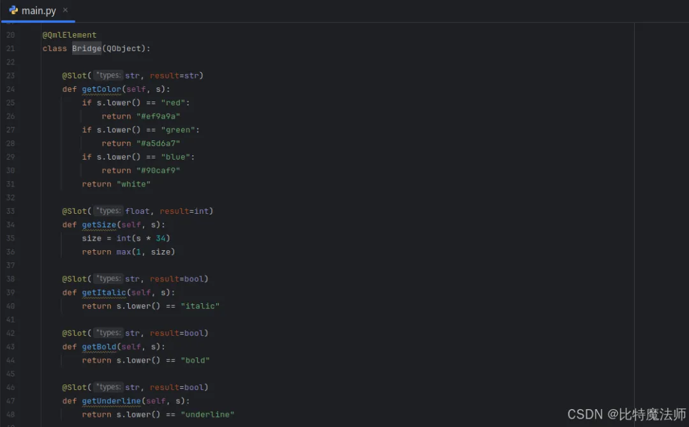The height and width of the screenshot is (427, 689).
Task: Click result=bool on line 38
Action: 177,279
